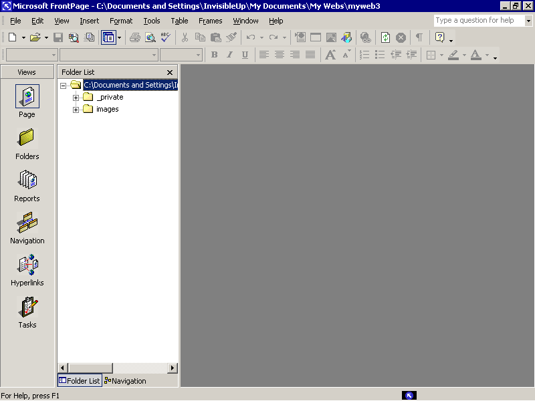Open the Frames menu

click(x=211, y=21)
